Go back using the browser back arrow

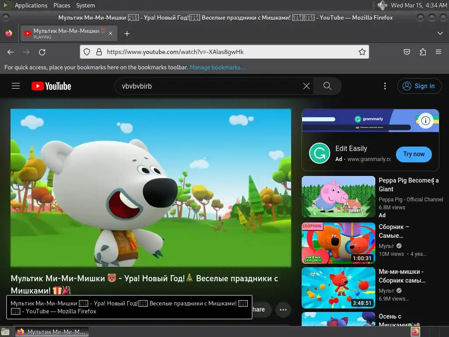click(11, 52)
